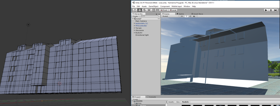This screenshot has height=106, width=280.
Task: Open the Mobile Input menu
Action: 176,6
